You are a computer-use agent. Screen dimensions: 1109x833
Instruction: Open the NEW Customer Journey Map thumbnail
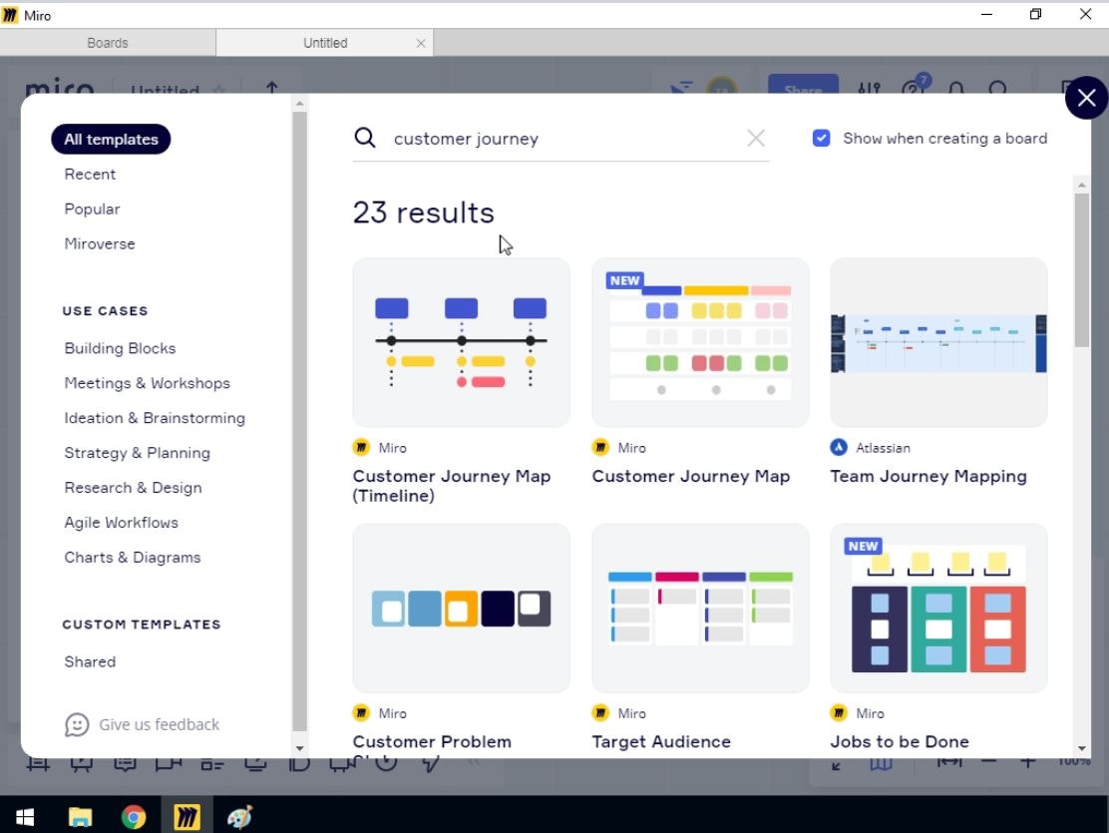pos(700,342)
